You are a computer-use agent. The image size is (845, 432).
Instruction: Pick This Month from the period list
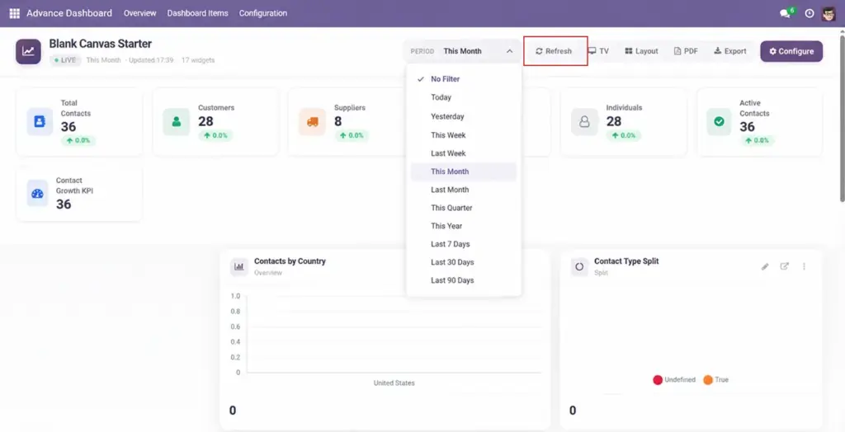click(x=464, y=171)
